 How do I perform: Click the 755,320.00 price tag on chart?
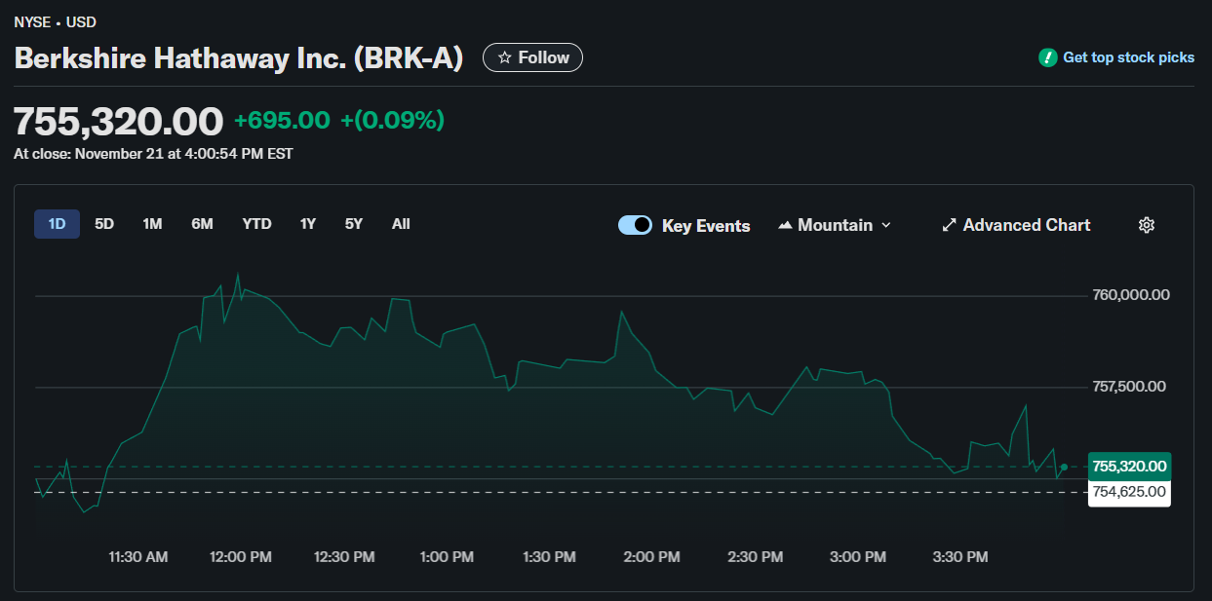pos(1129,467)
